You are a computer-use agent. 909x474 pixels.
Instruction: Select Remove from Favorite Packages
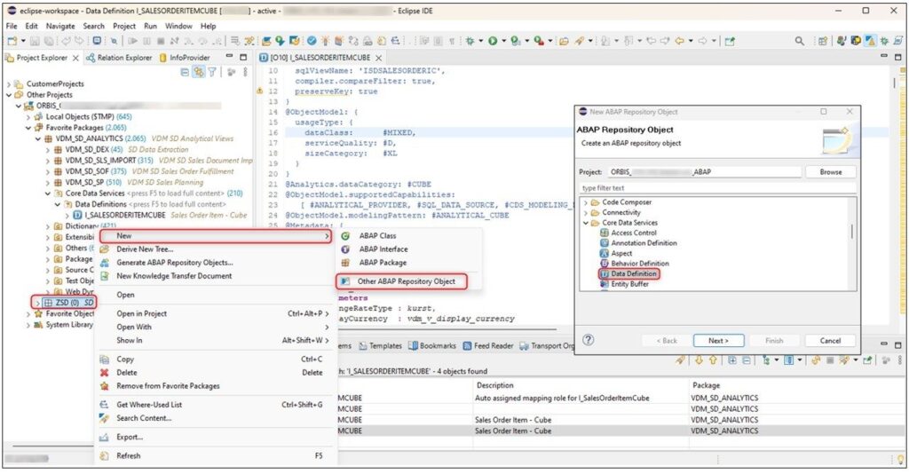point(168,386)
